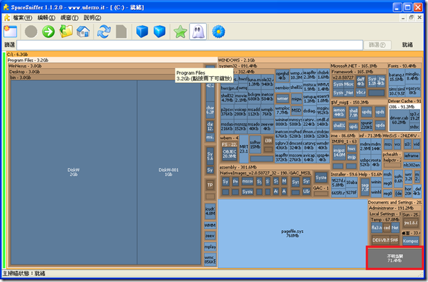The image size is (428, 282).
Task: Go up one folder level icon
Action: point(66,32)
